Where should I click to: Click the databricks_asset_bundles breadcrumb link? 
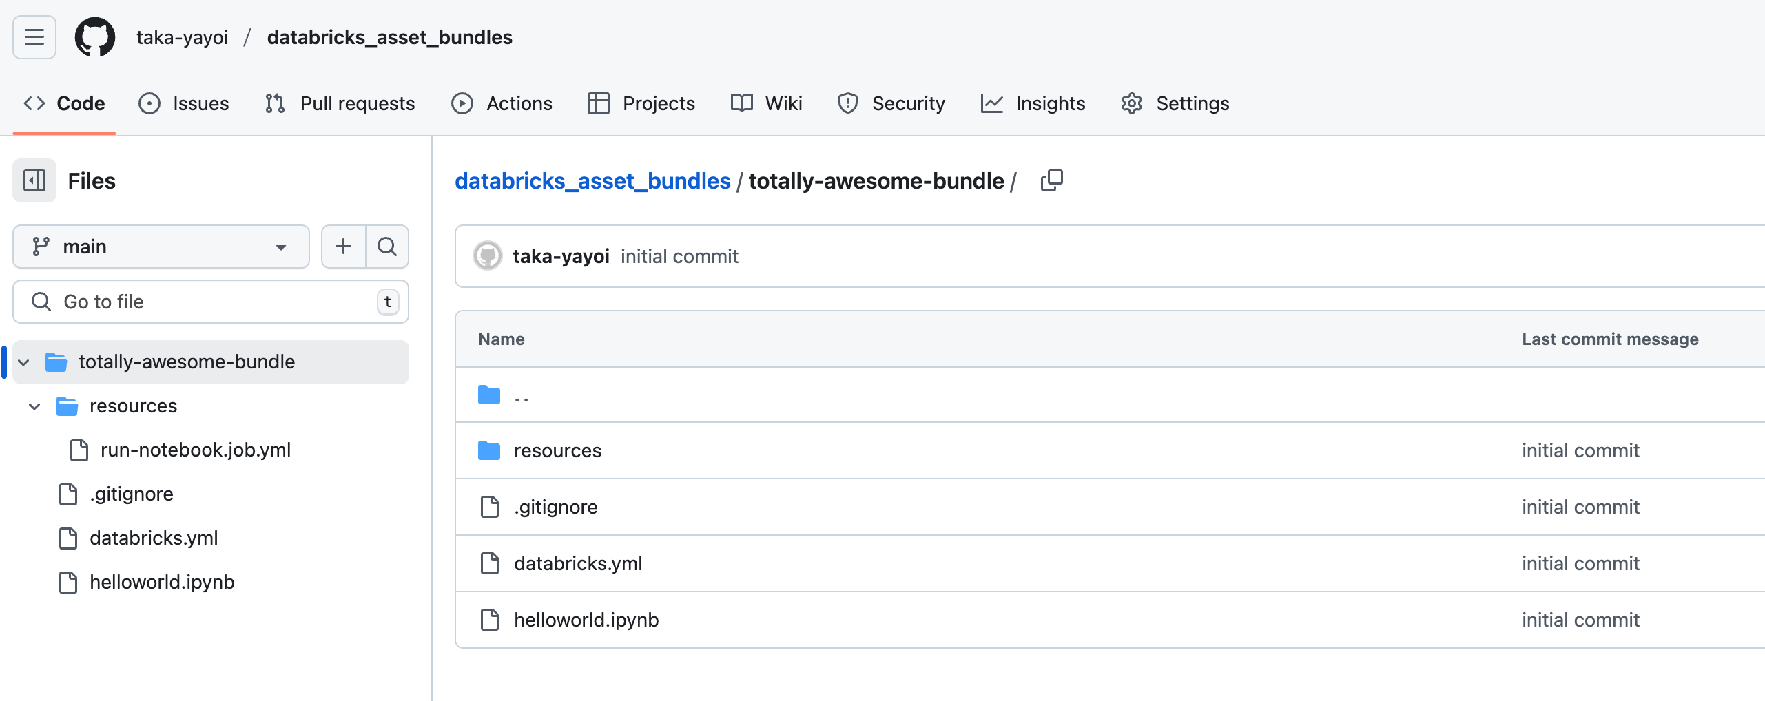click(592, 181)
